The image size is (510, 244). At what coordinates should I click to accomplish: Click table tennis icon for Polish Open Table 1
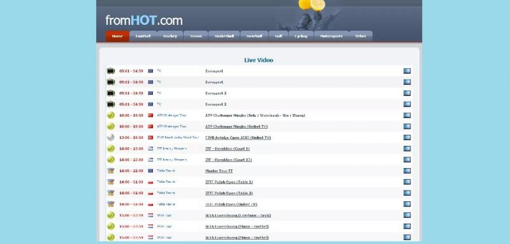tap(111, 182)
